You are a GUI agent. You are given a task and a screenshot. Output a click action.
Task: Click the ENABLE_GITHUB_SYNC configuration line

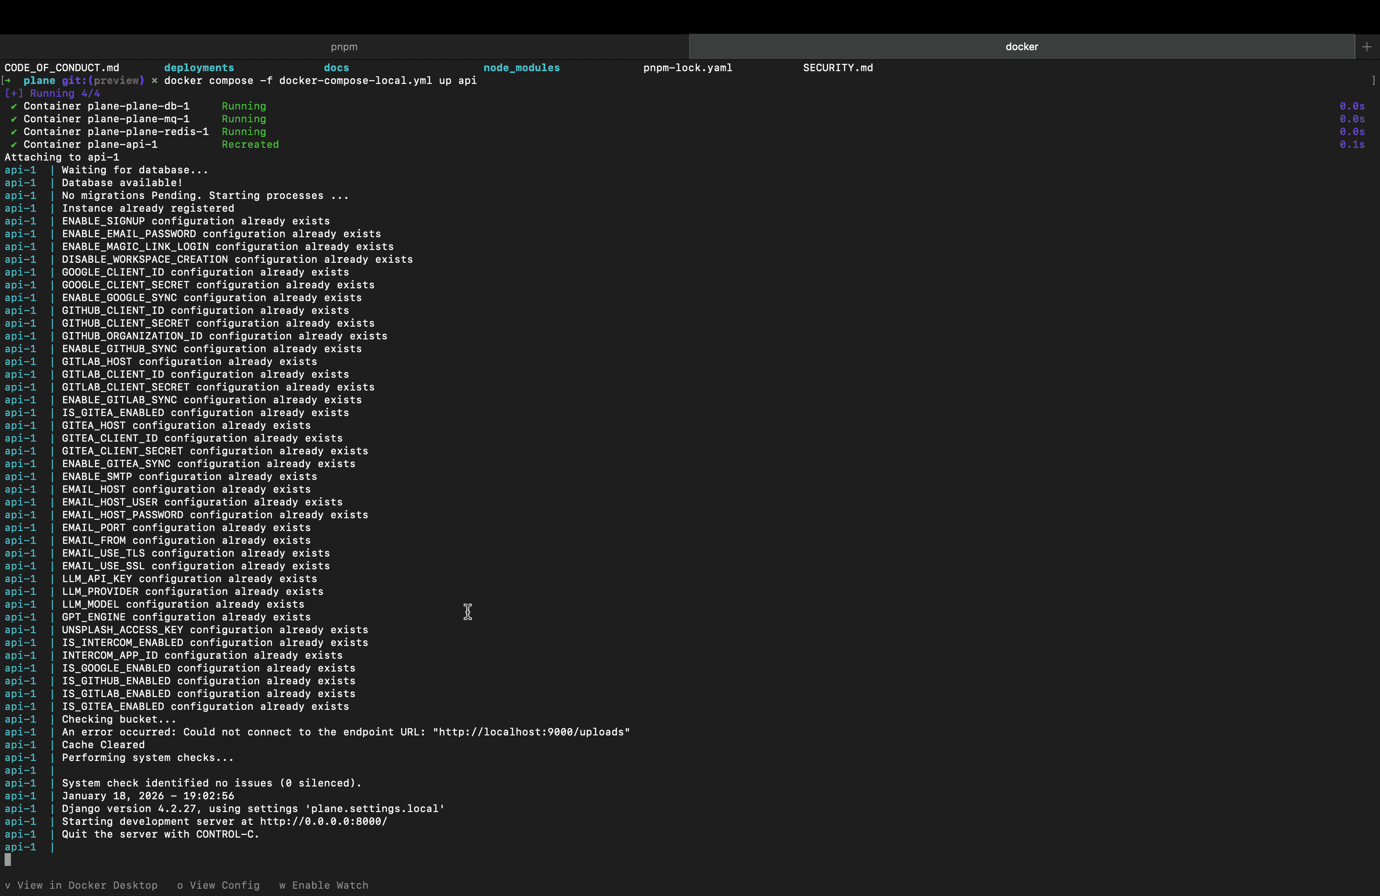coord(212,348)
